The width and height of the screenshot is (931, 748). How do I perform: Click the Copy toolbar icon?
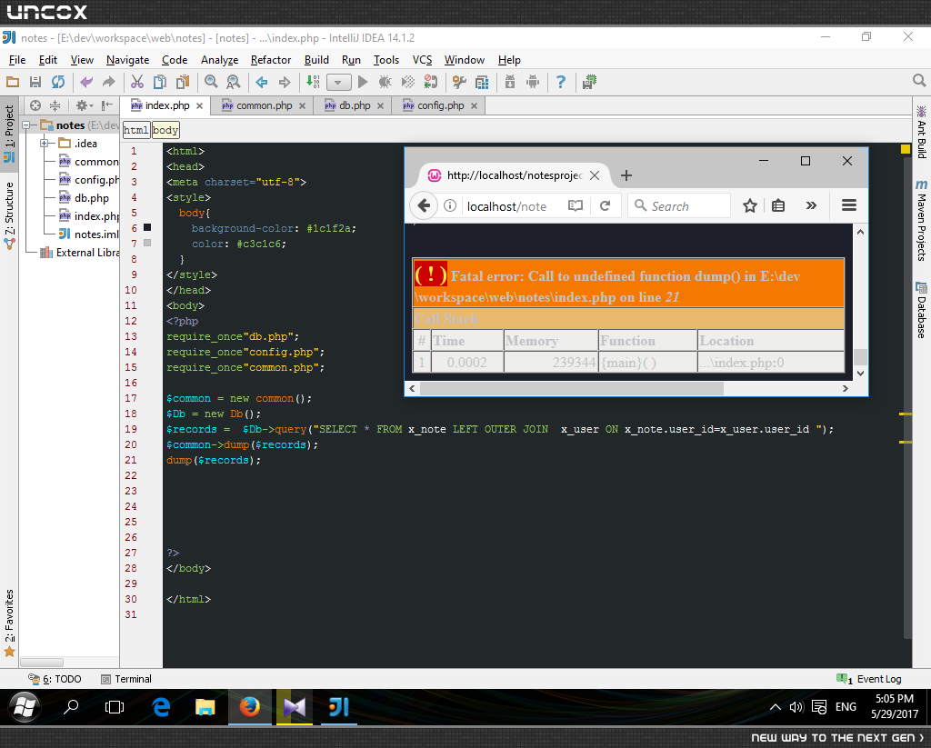160,82
